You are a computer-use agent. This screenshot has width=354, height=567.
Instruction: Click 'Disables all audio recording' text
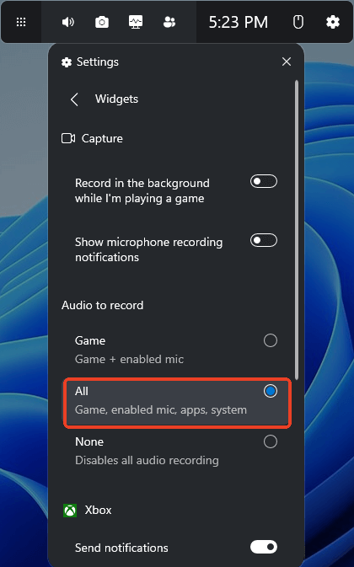click(147, 461)
